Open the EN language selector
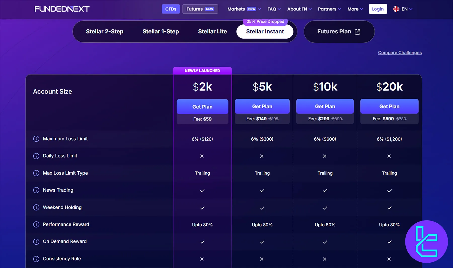The image size is (453, 268). click(403, 9)
